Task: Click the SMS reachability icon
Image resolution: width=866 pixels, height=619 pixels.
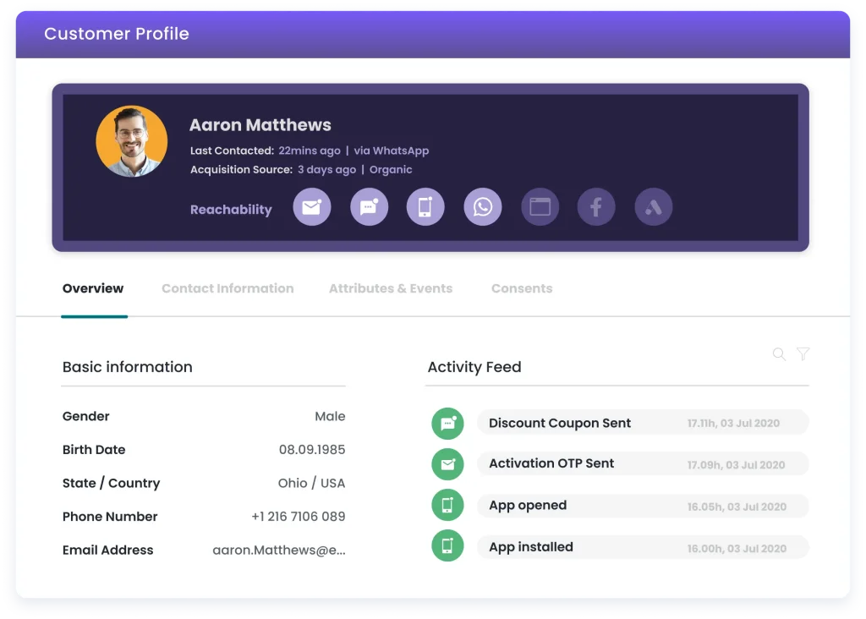Action: [x=370, y=206]
